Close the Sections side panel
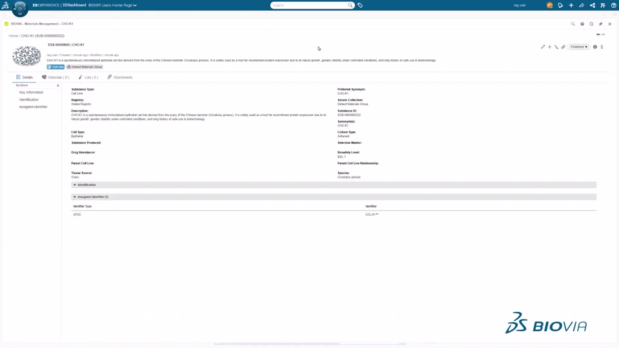 click(x=58, y=86)
